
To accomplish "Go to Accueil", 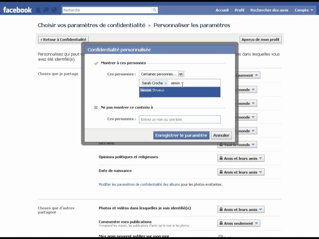I will point(222,10).
